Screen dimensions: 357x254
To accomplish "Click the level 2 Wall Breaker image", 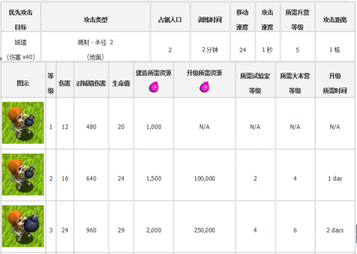I will (23, 175).
